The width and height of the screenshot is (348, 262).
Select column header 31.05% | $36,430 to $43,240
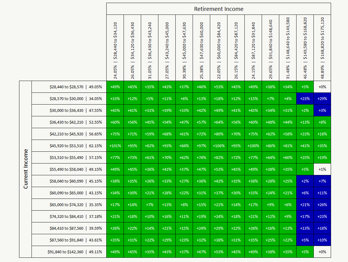pyautogui.click(x=150, y=48)
